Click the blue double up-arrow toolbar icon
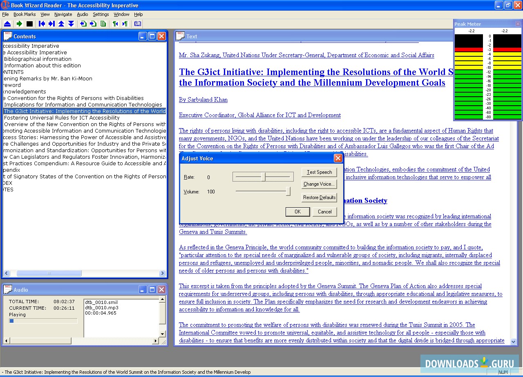 (61, 24)
